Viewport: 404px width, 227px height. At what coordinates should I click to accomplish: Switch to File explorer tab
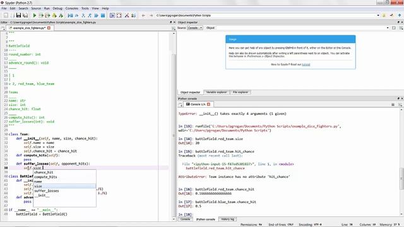pos(241,92)
